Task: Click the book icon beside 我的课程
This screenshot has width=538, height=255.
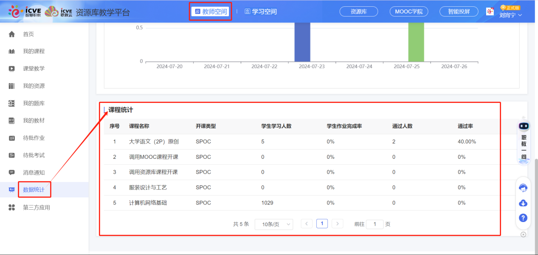Action: point(12,52)
